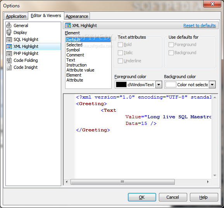Click Reset to defaults link
This screenshot has height=208, width=224.
click(x=200, y=26)
